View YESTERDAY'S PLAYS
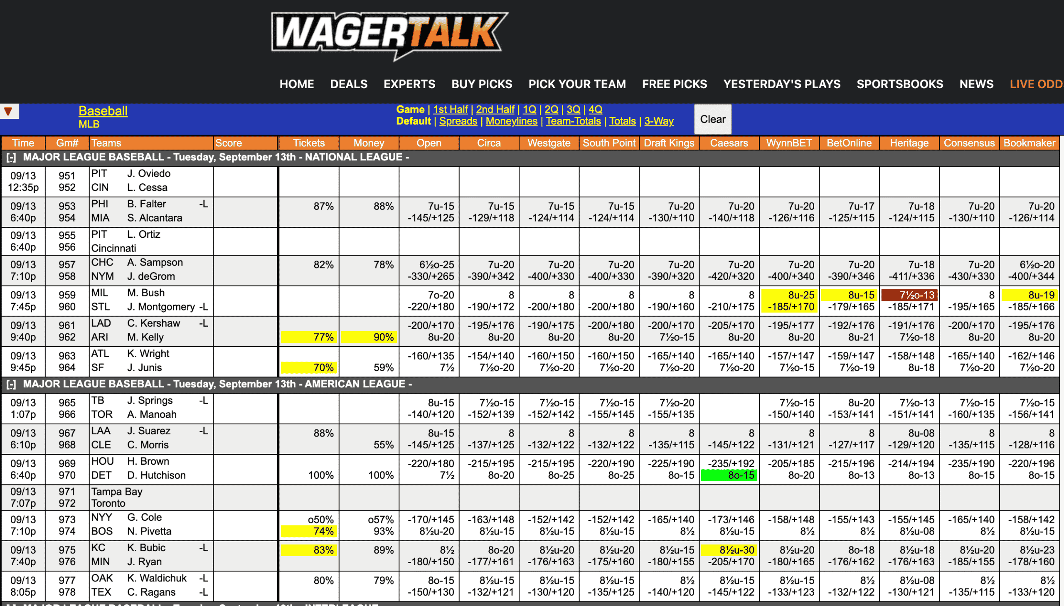The height and width of the screenshot is (606, 1064). pyautogui.click(x=782, y=84)
